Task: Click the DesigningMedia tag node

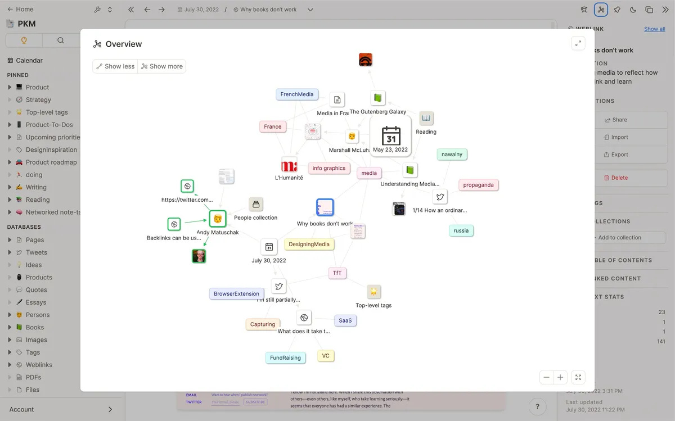Action: [309, 244]
